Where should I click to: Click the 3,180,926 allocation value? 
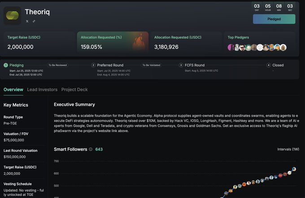tap(166, 47)
